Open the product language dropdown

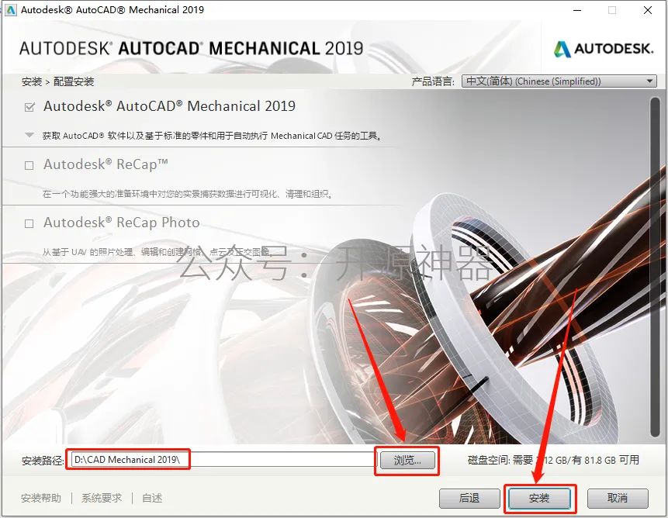[x=559, y=81]
